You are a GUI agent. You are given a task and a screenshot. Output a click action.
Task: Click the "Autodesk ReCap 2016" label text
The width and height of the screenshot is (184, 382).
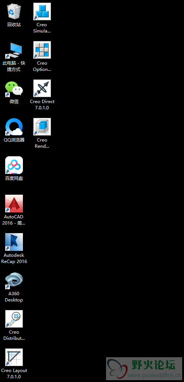click(14, 258)
